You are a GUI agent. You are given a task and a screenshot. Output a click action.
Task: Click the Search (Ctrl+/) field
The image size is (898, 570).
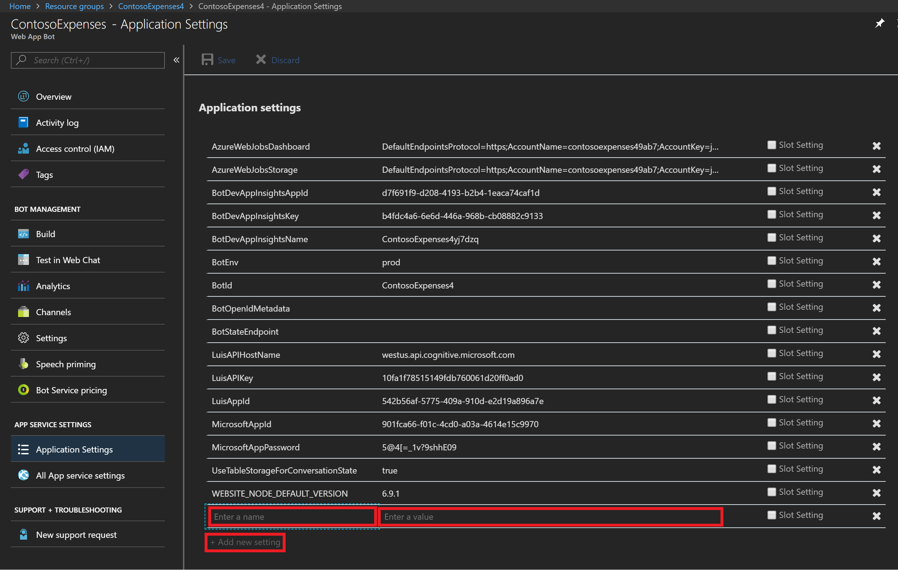pos(87,60)
